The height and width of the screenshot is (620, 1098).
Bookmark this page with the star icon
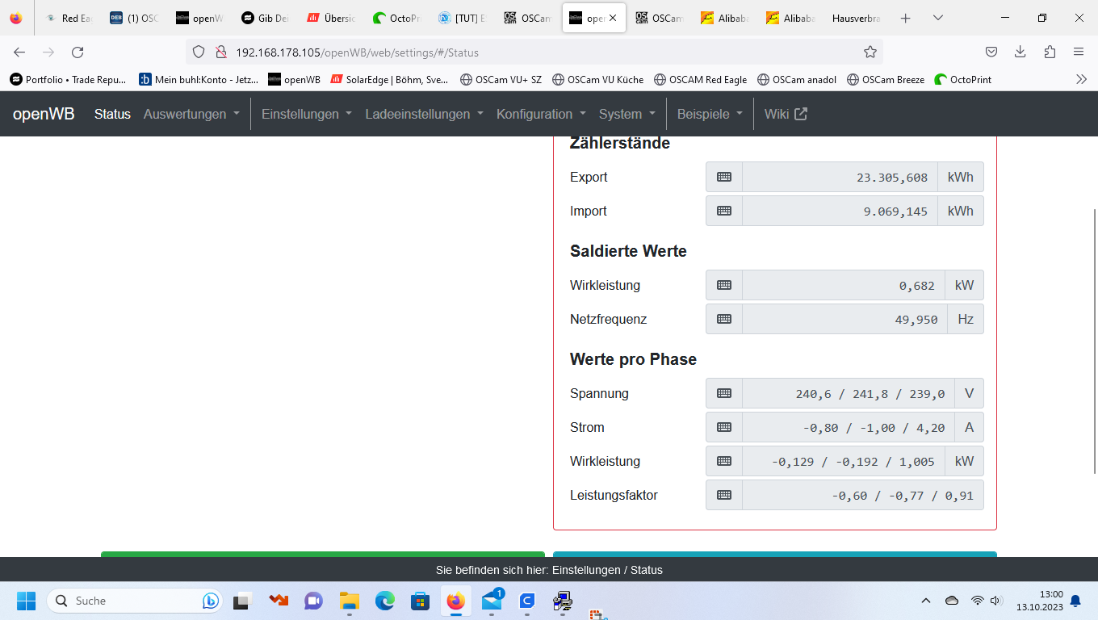tap(870, 52)
